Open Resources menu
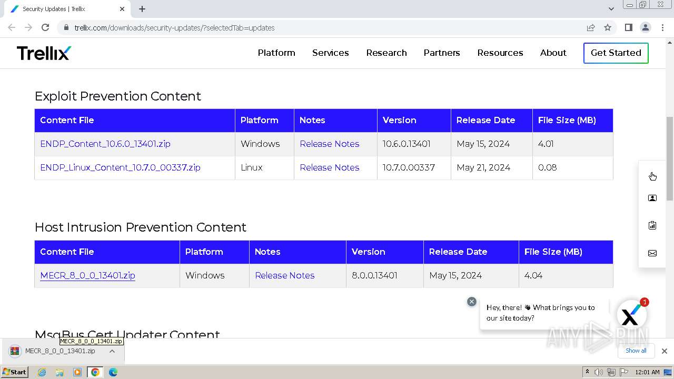The height and width of the screenshot is (379, 674). pyautogui.click(x=500, y=53)
